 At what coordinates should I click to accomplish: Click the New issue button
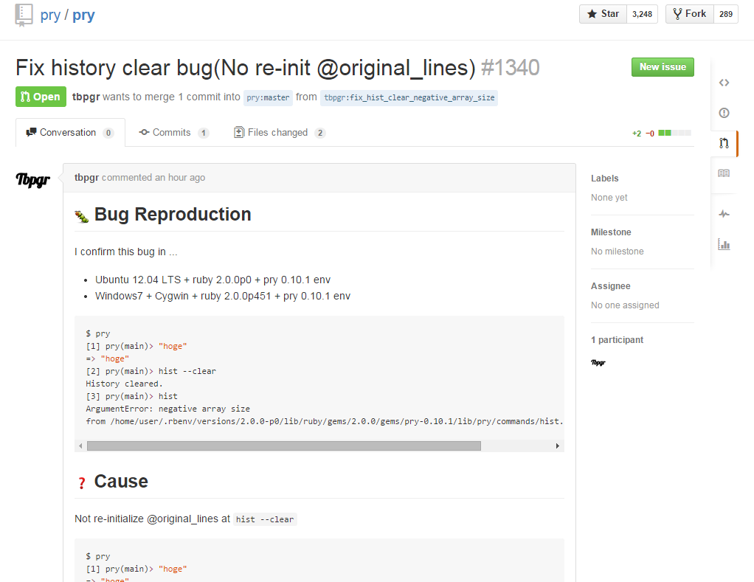point(662,66)
